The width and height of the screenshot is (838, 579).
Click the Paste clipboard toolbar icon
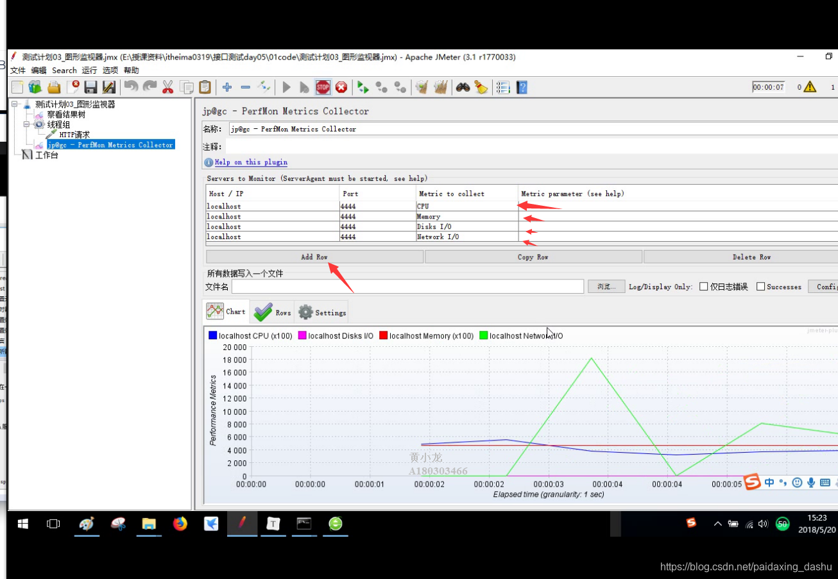(205, 87)
